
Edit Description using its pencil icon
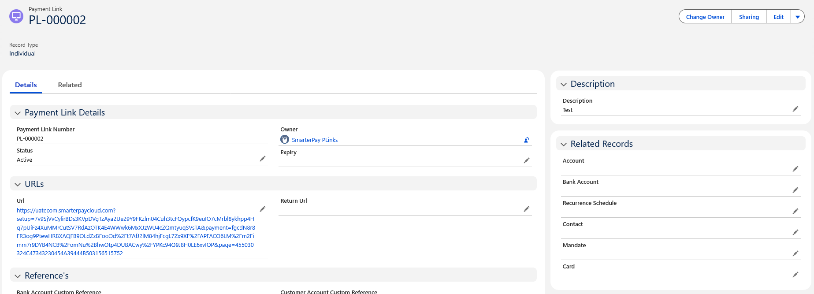click(x=795, y=109)
